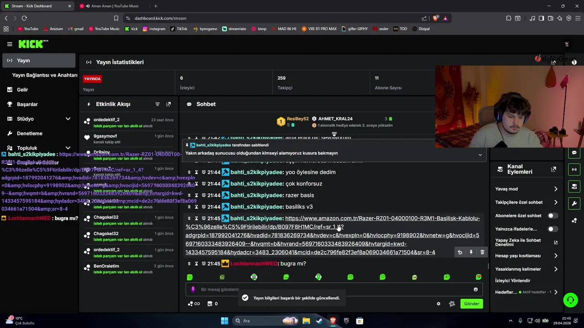Open the green support headset button
584x328 pixels.
(x=570, y=300)
